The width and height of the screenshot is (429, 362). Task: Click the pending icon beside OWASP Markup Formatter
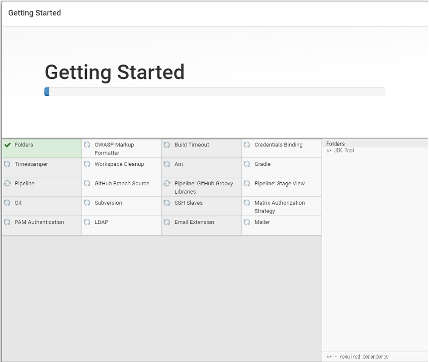[87, 145]
